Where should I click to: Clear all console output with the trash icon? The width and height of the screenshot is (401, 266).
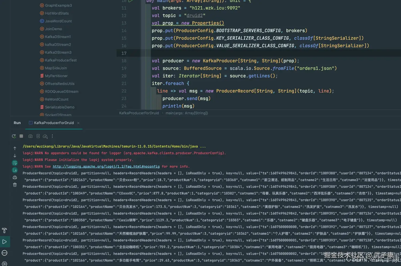[x=15, y=185]
